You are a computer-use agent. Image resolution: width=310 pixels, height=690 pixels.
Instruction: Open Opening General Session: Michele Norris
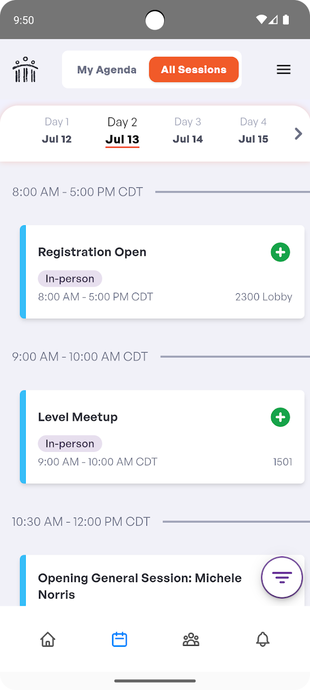click(x=140, y=586)
